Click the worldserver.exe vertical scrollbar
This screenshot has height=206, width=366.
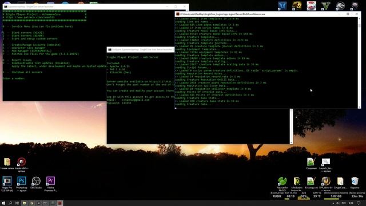click(359, 62)
